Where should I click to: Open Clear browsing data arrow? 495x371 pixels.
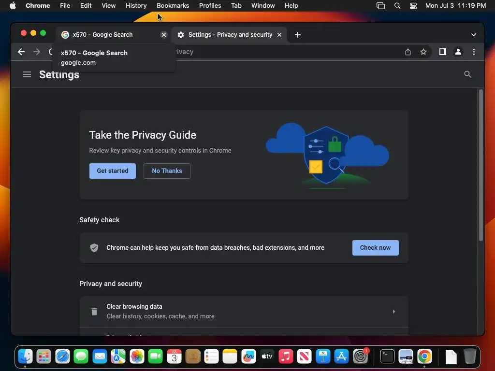(x=393, y=312)
